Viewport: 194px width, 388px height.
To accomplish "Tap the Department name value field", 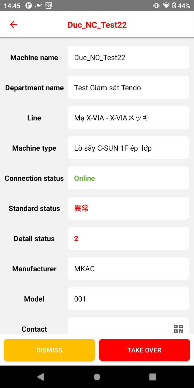I will click(128, 88).
